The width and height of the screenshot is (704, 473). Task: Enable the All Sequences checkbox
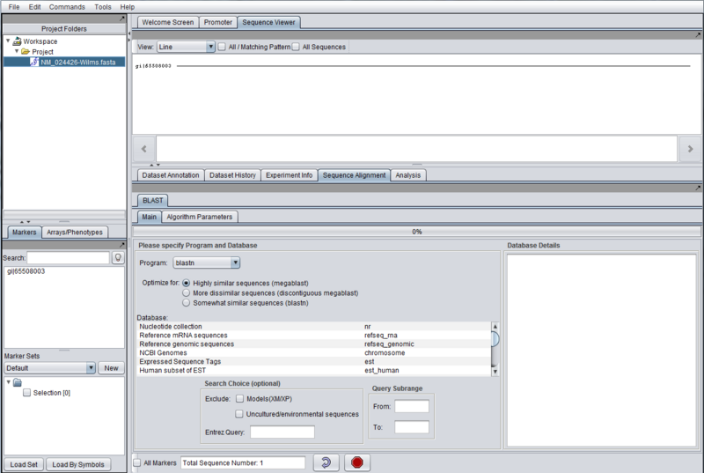coord(297,47)
